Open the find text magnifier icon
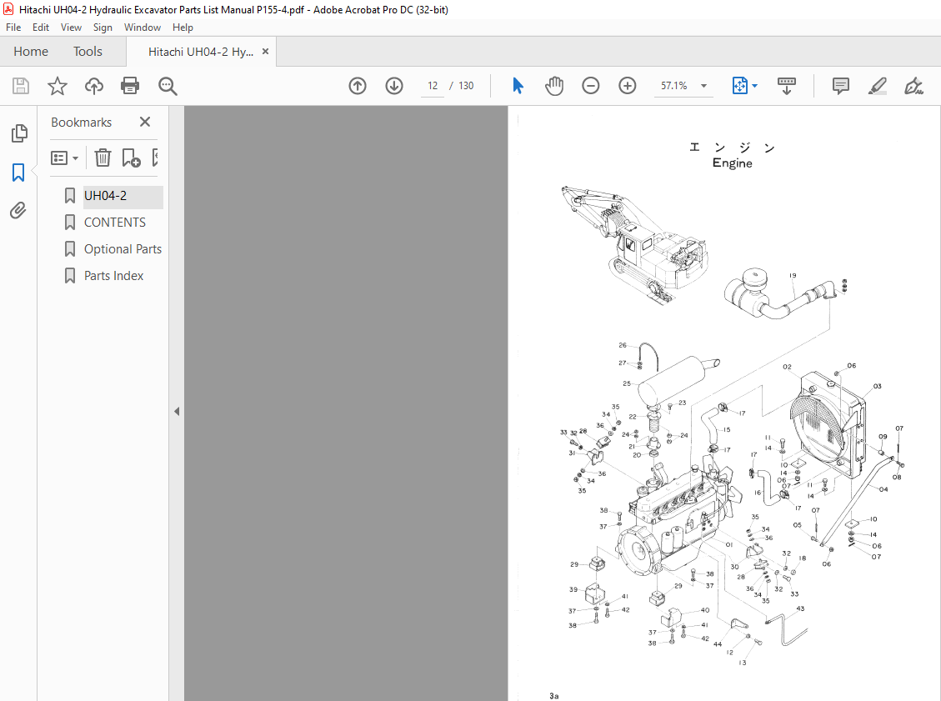The height and width of the screenshot is (701, 941). pyautogui.click(x=168, y=86)
